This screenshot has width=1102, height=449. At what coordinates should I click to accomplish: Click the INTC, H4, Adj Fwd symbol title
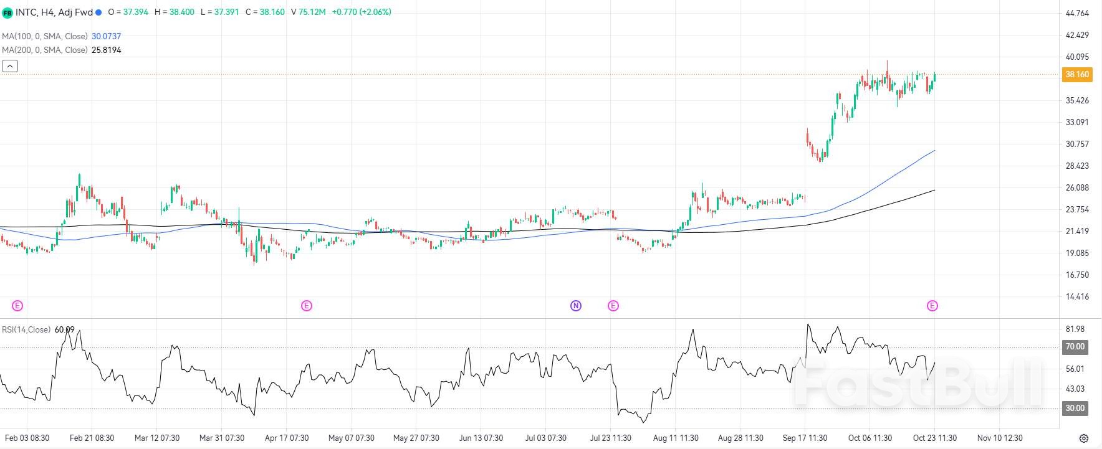54,12
